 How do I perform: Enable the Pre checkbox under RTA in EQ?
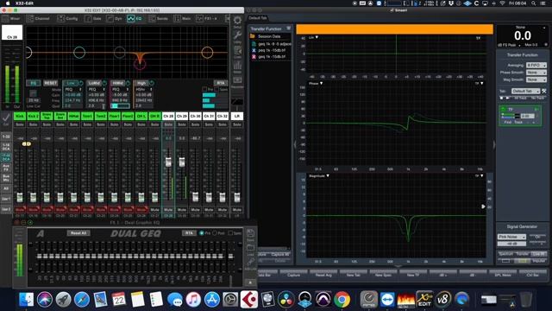pyautogui.click(x=204, y=89)
